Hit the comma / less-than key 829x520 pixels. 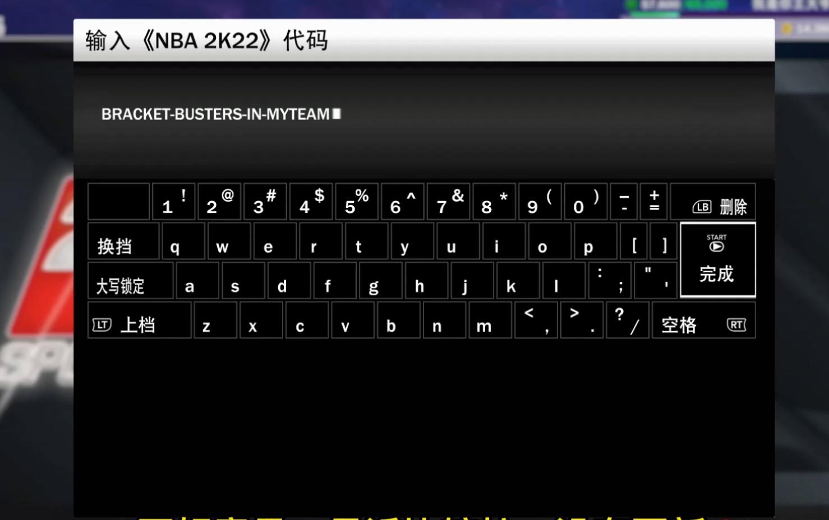coord(536,320)
